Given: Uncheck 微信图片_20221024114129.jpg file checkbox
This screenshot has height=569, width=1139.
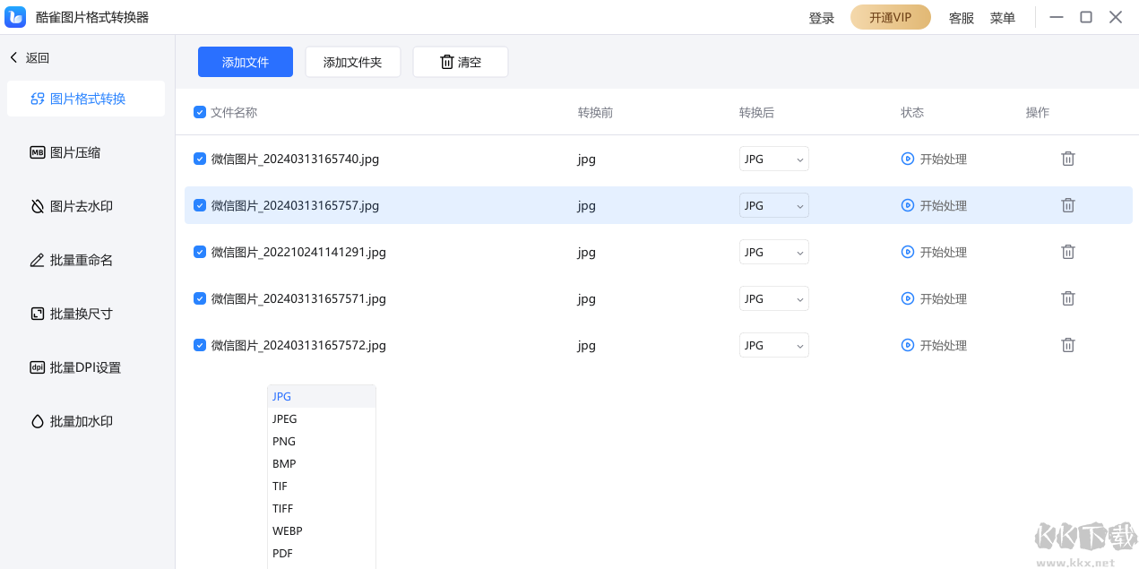Looking at the screenshot, I should [x=199, y=252].
